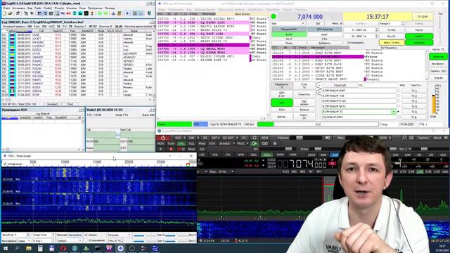Open the tools (hammer) icon in LogHX toolbar
This screenshot has height=253, width=450.
(x=18, y=13)
